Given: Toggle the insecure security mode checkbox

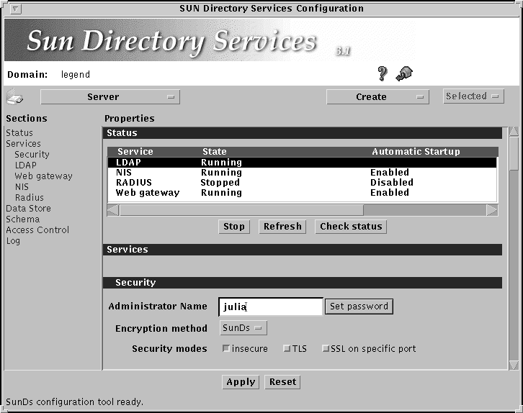Looking at the screenshot, I should pos(225,348).
